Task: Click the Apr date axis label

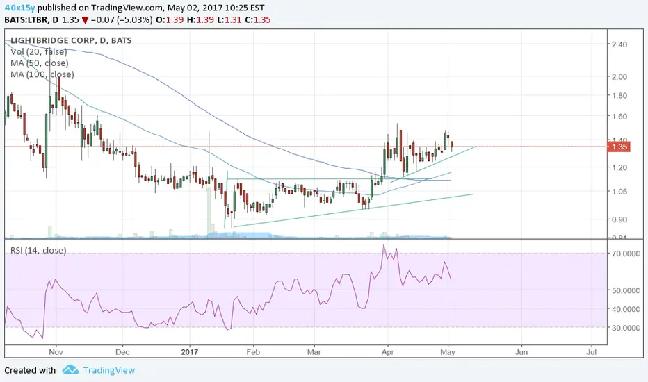Action: [388, 352]
